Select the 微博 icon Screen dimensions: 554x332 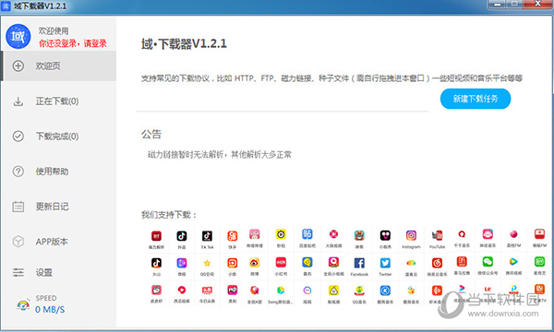pos(255,263)
